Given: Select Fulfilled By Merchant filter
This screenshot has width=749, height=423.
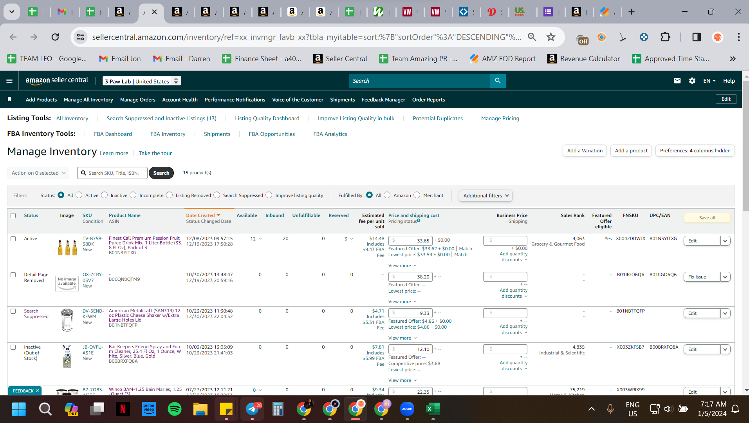Looking at the screenshot, I should tap(417, 195).
